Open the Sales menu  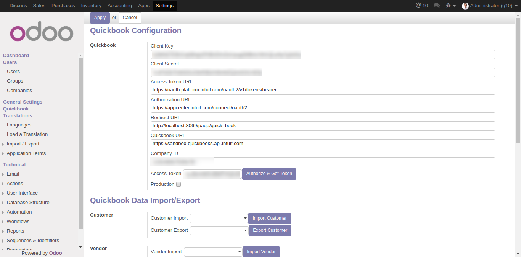point(39,6)
